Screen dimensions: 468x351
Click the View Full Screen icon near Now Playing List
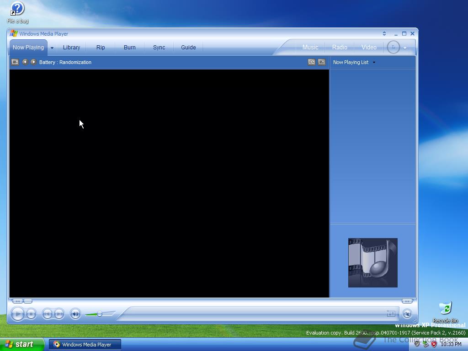click(321, 62)
